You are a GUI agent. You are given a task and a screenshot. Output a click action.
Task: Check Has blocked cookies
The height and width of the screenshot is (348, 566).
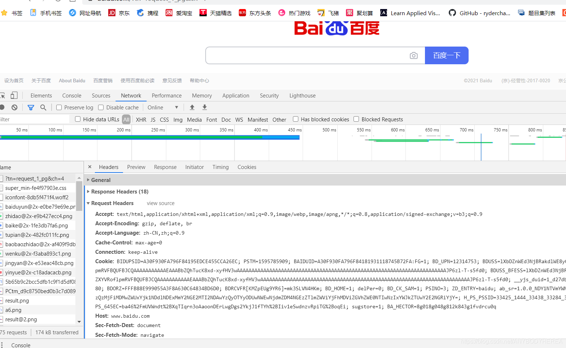[295, 119]
